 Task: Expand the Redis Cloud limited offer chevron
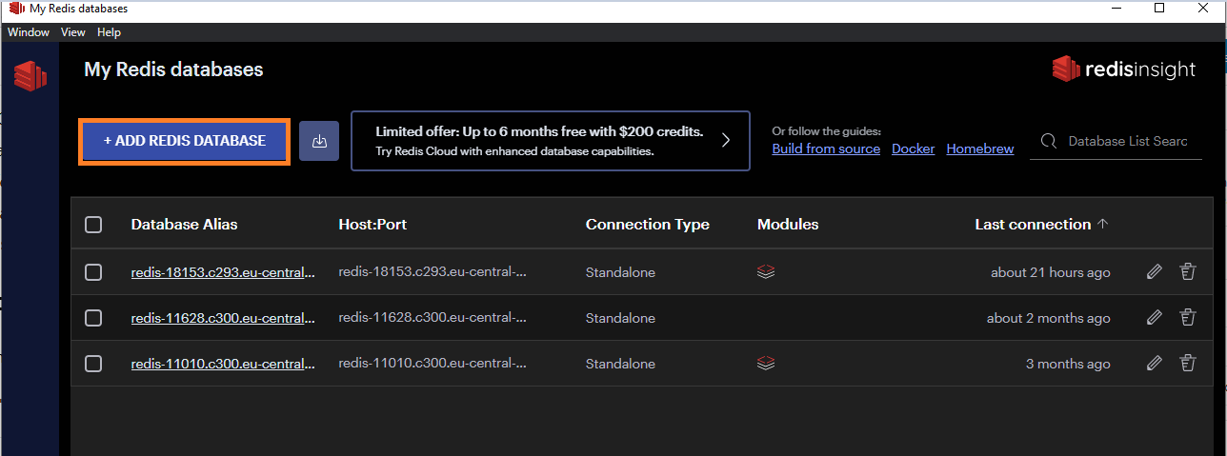point(725,141)
